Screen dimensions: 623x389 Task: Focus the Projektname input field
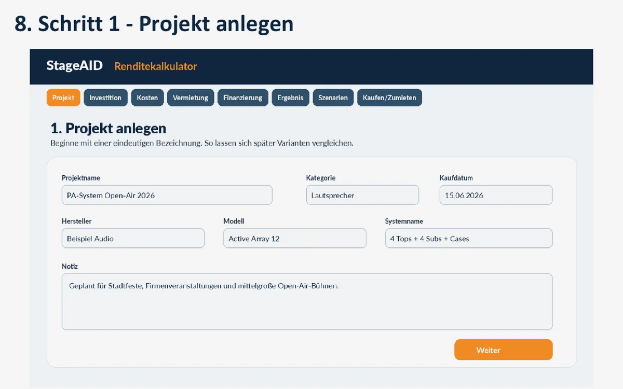[x=167, y=195]
